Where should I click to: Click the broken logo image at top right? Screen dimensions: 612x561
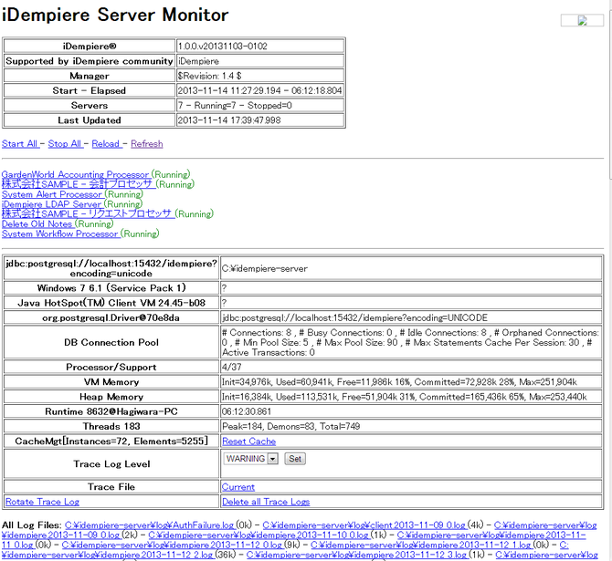point(583,21)
